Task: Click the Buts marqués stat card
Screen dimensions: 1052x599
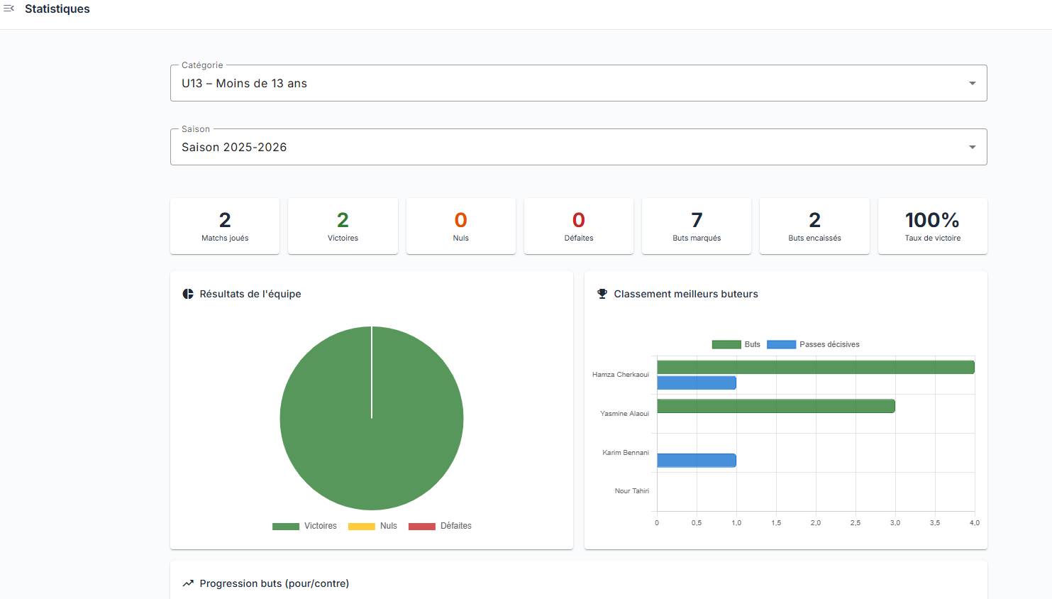Action: pos(697,226)
